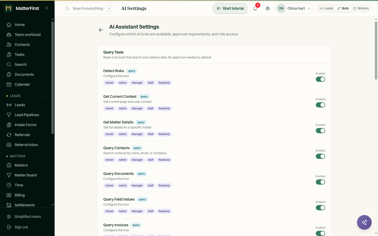
Task: Click the query tag beside Detect Risks
Action: coord(132,71)
